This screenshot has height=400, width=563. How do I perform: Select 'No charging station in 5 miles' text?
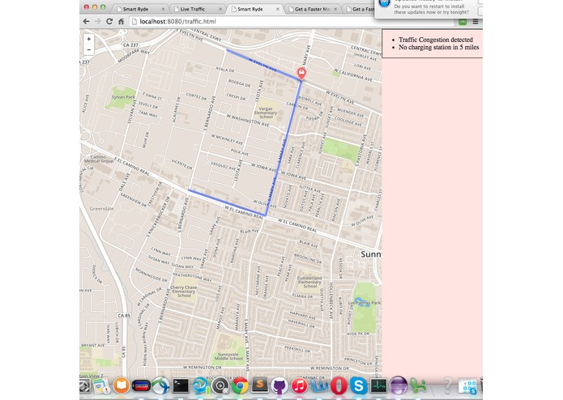(438, 47)
